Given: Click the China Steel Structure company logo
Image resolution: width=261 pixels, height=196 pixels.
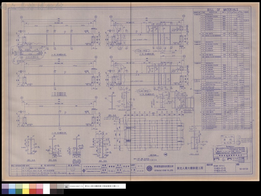Looking at the screenshot, I should click(x=84, y=171).
